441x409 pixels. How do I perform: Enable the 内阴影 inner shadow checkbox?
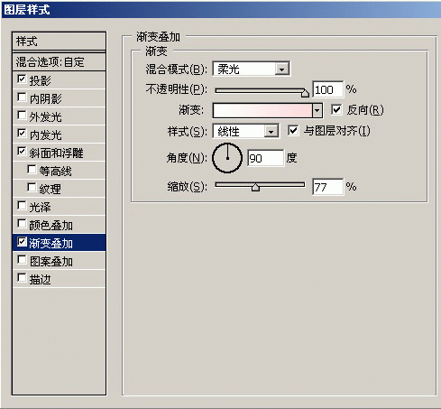click(22, 98)
